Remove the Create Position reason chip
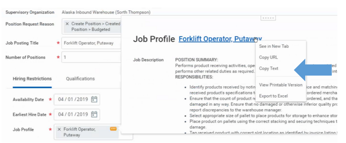The image size is (346, 143). click(67, 24)
